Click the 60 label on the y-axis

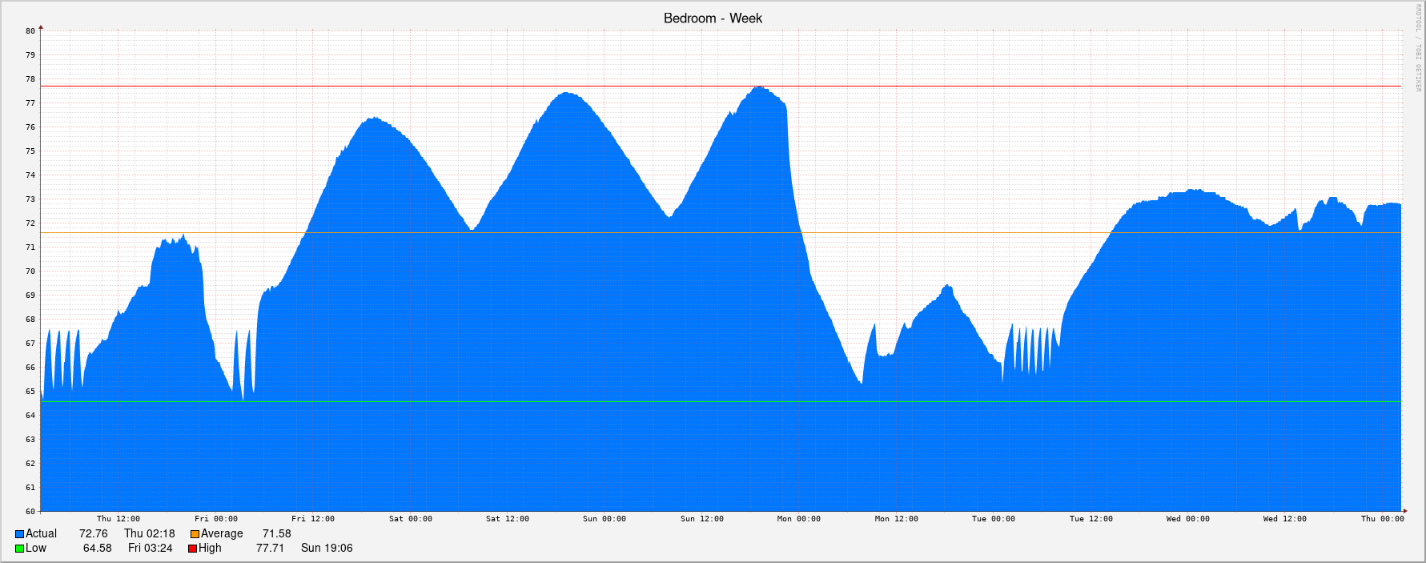pos(30,511)
